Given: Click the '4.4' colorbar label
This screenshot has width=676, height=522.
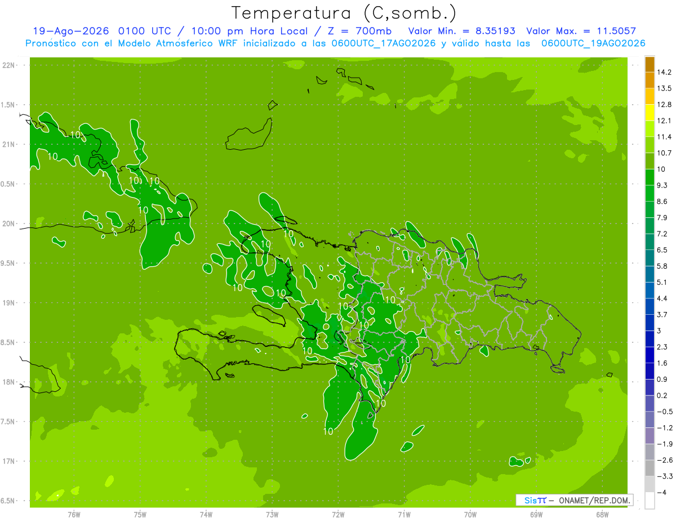Looking at the screenshot, I should (x=662, y=298).
